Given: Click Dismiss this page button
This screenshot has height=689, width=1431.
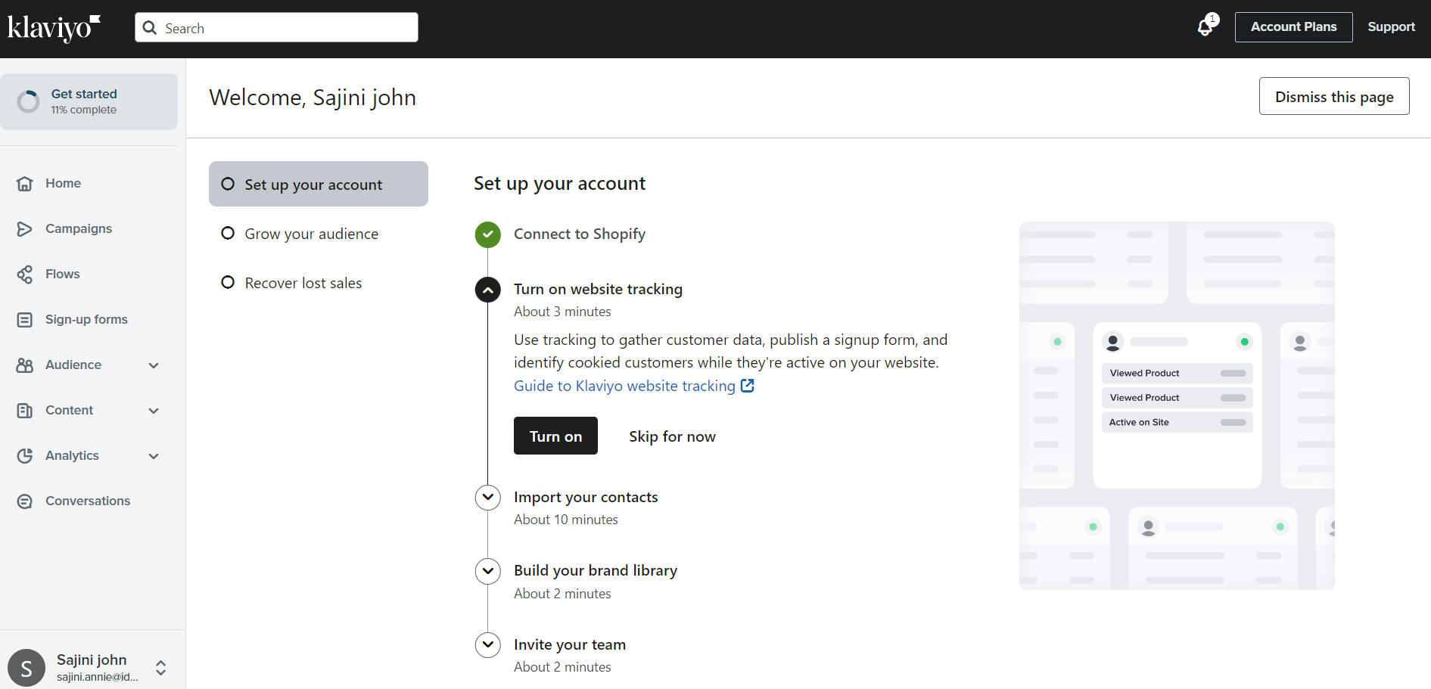Looking at the screenshot, I should (x=1334, y=96).
